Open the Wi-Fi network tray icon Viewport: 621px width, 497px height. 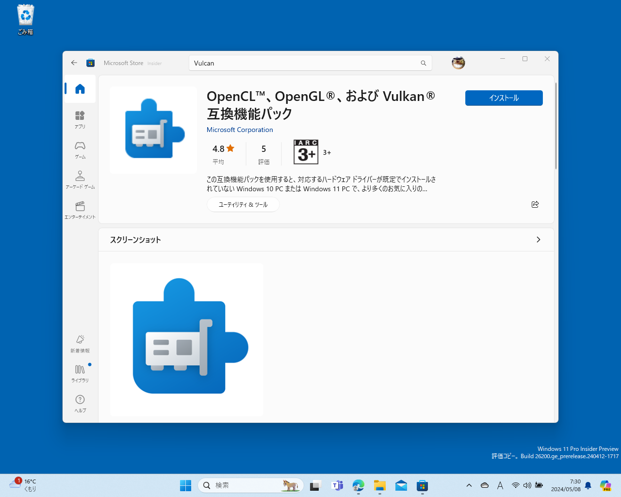[x=516, y=485]
